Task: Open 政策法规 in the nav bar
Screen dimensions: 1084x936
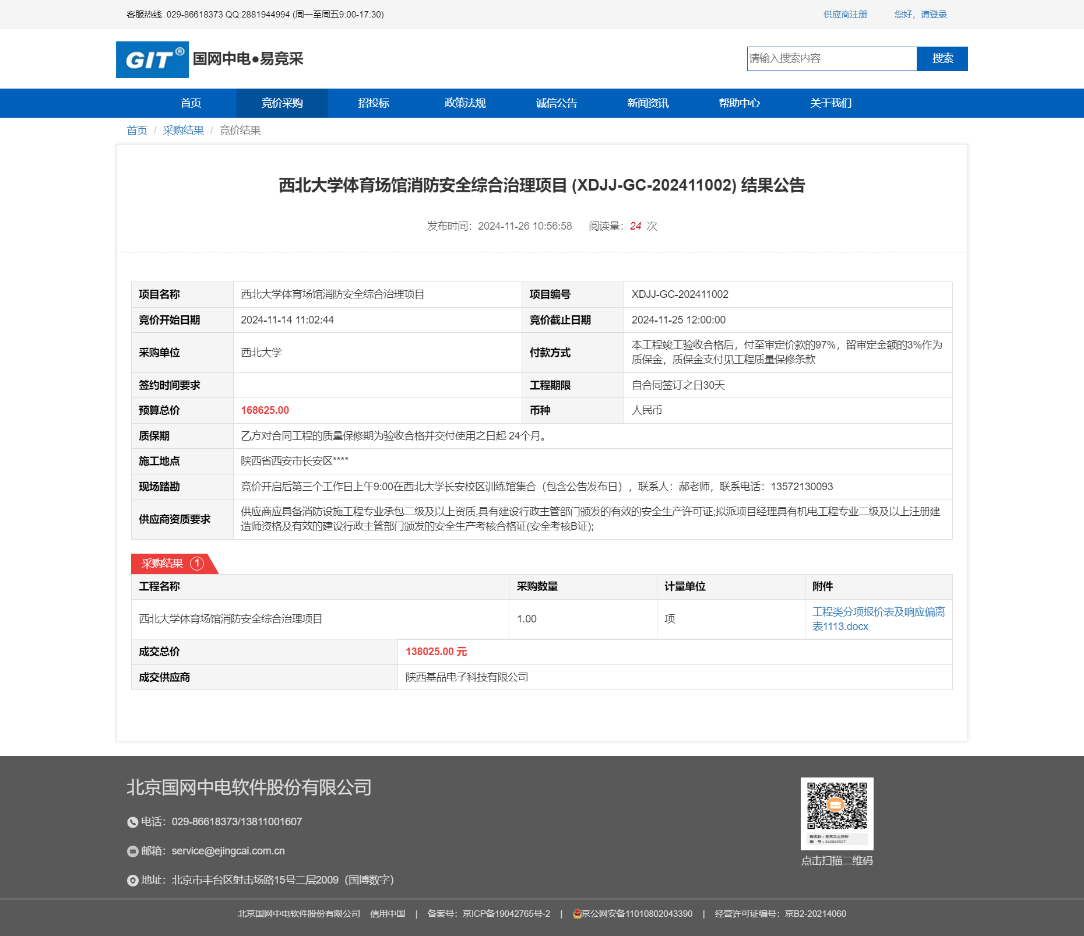Action: tap(465, 103)
